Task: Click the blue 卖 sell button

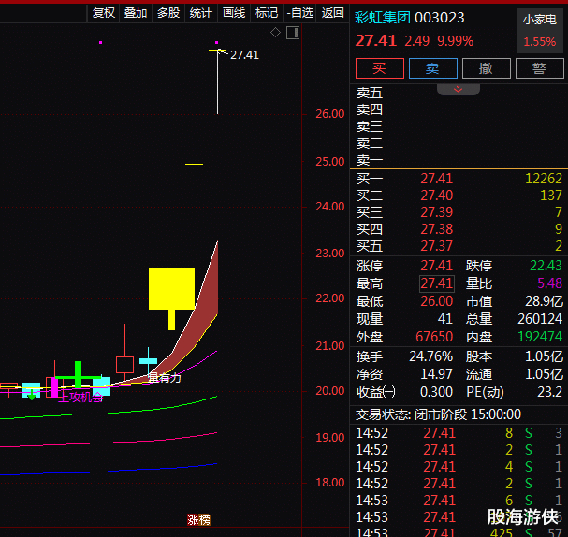Action: pos(433,68)
